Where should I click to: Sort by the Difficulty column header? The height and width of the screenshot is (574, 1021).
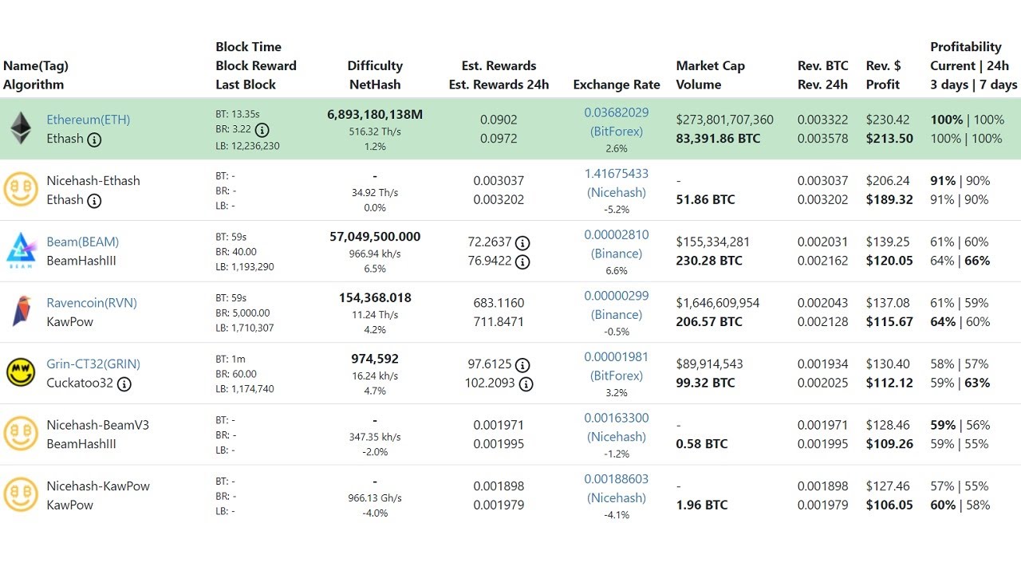pos(375,65)
